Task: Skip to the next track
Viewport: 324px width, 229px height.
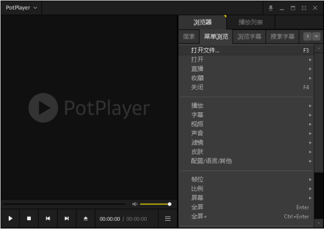Action: click(x=67, y=219)
